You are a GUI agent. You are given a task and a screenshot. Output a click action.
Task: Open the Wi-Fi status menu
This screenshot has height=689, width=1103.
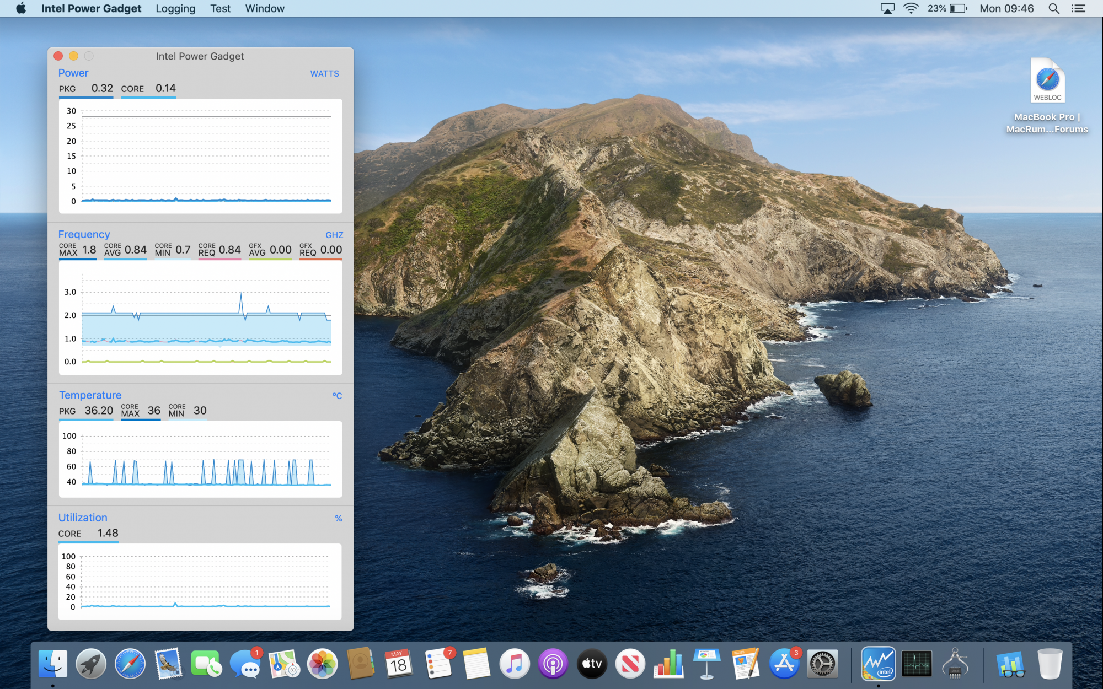pos(911,8)
